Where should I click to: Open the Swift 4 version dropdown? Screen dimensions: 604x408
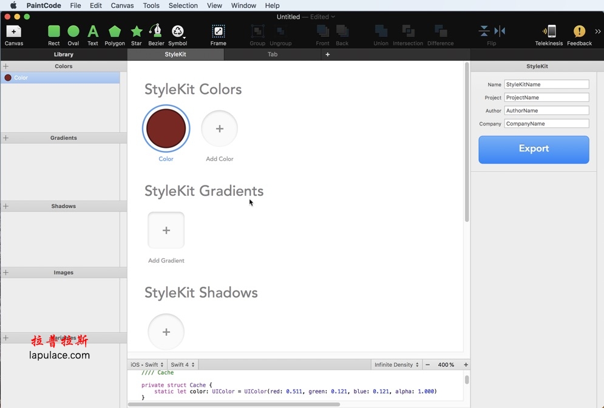[x=183, y=364]
